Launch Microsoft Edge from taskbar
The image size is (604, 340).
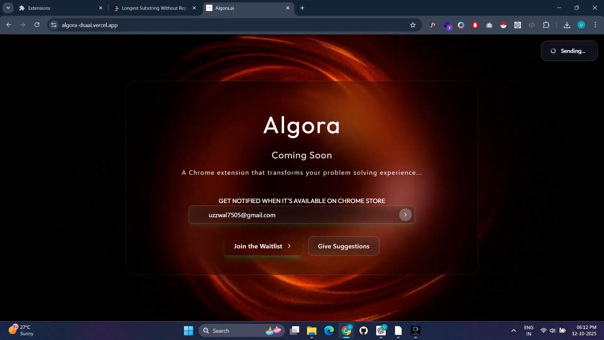click(x=329, y=331)
